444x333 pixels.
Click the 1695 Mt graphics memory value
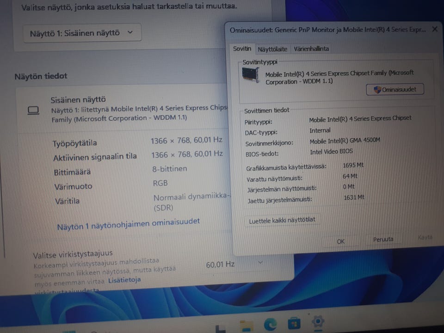pos(353,165)
